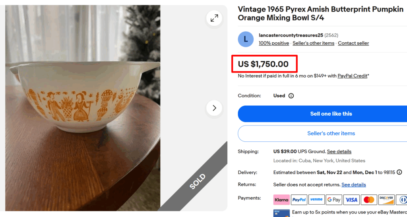Click the Contact seller link
407x217 pixels.
click(353, 43)
